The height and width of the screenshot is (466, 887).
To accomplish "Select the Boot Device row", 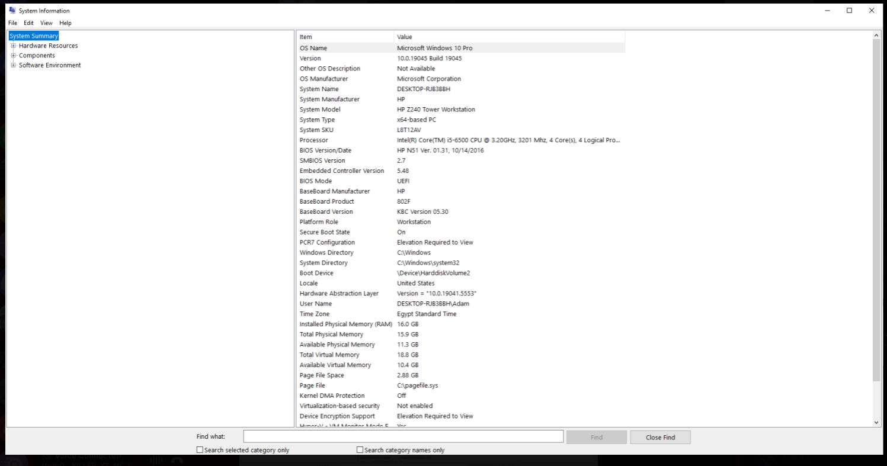I will pos(461,273).
